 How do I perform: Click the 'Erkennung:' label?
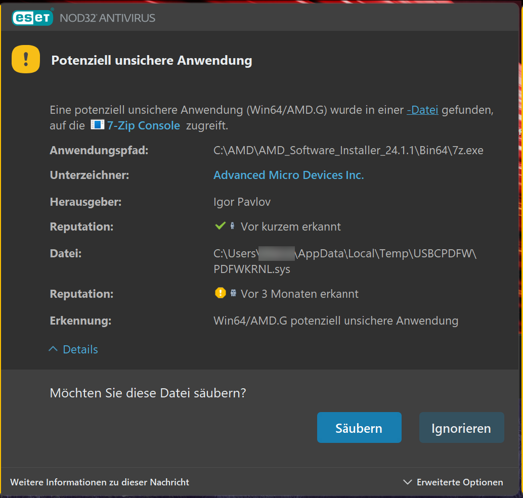point(81,321)
